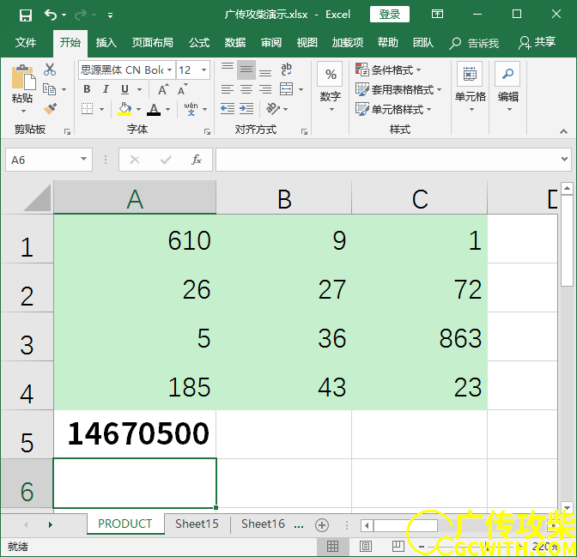The width and height of the screenshot is (577, 557).
Task: Open 单元格样式 cell styles
Action: pyautogui.click(x=393, y=109)
